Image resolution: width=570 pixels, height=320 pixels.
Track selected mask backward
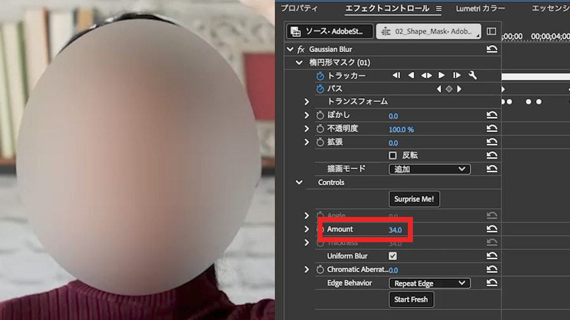point(411,75)
